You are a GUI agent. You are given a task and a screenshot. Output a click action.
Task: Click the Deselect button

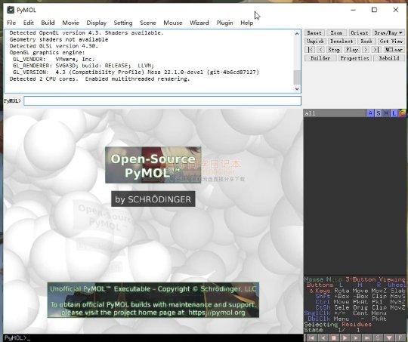pos(342,41)
